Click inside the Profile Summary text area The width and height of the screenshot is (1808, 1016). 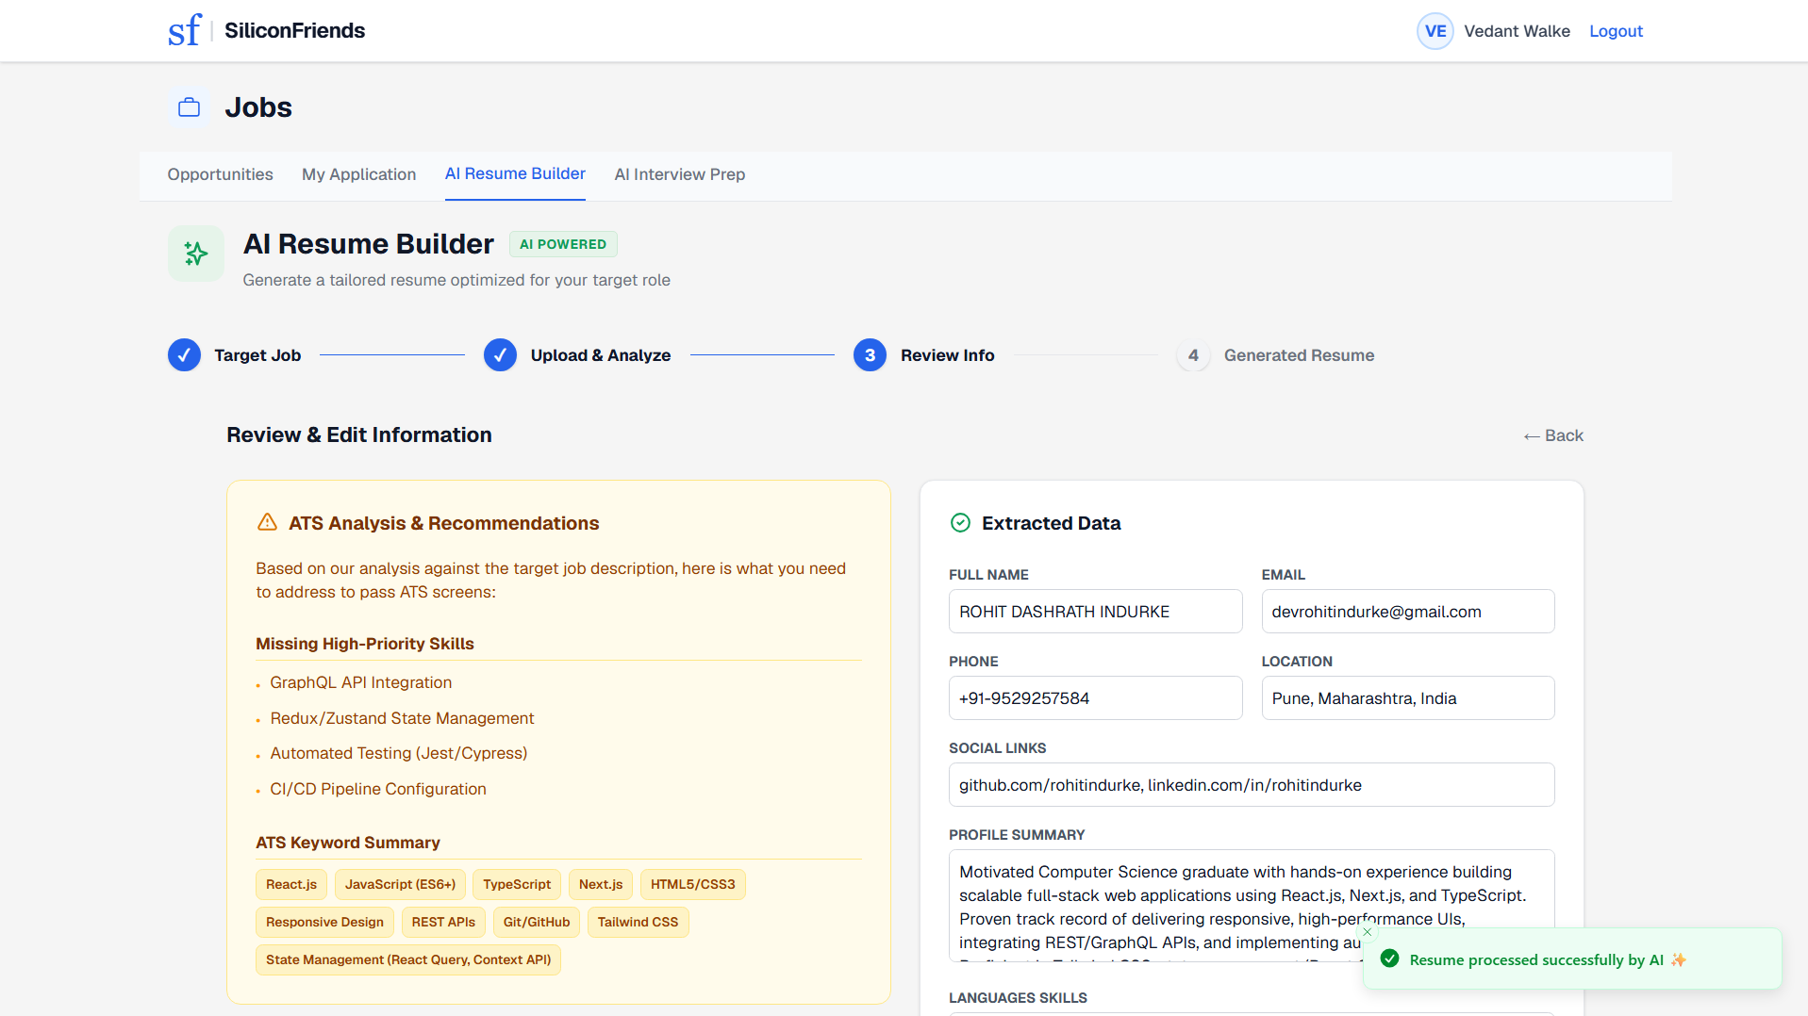(1251, 906)
